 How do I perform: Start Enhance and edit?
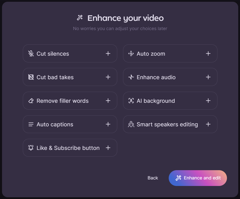198,178
